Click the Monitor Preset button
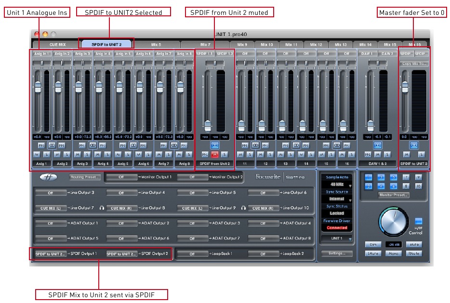The height and width of the screenshot is (303, 450). [x=394, y=195]
